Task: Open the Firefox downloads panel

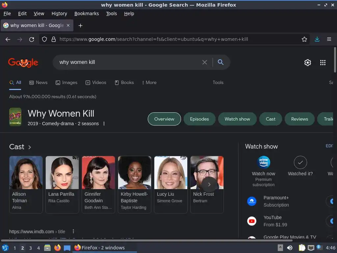Action: click(317, 39)
